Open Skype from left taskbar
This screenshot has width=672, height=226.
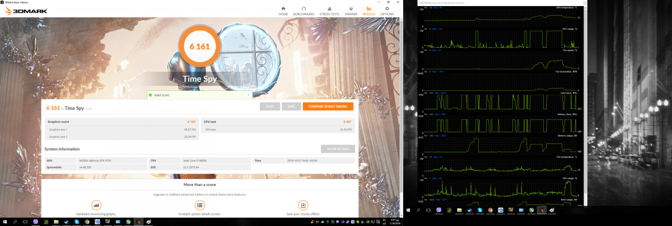[x=77, y=222]
